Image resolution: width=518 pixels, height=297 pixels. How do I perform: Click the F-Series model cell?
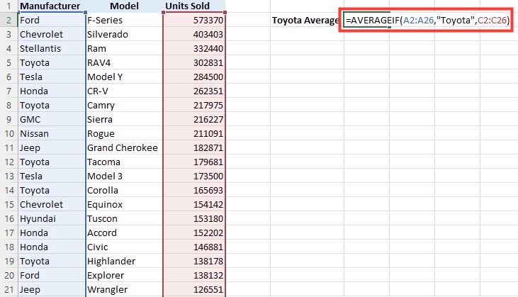(124, 20)
